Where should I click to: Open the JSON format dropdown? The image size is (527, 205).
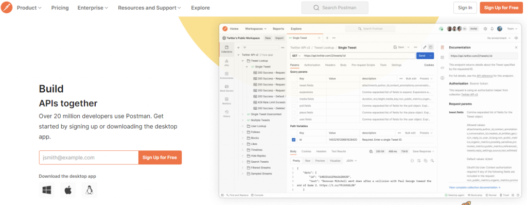pyautogui.click(x=351, y=161)
